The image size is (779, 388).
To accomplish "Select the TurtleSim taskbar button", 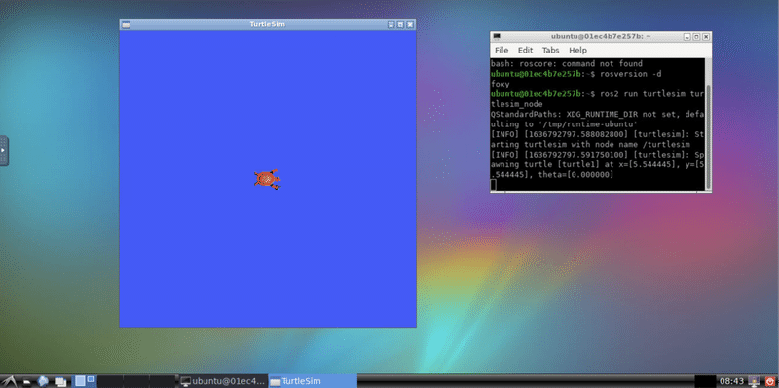I will click(313, 381).
